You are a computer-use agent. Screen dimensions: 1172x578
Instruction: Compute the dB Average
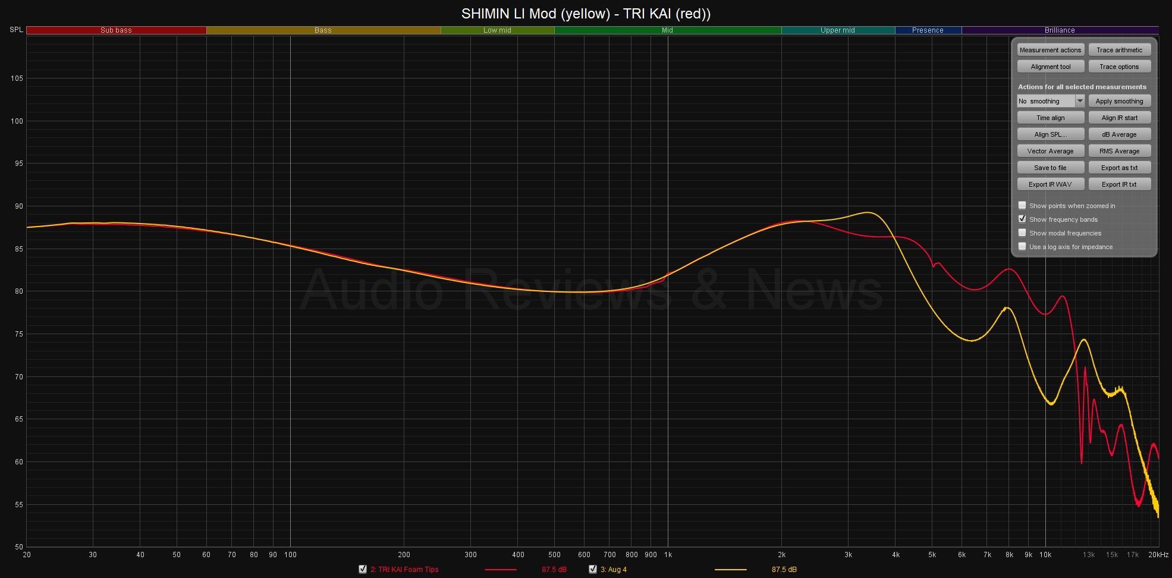(x=1119, y=134)
